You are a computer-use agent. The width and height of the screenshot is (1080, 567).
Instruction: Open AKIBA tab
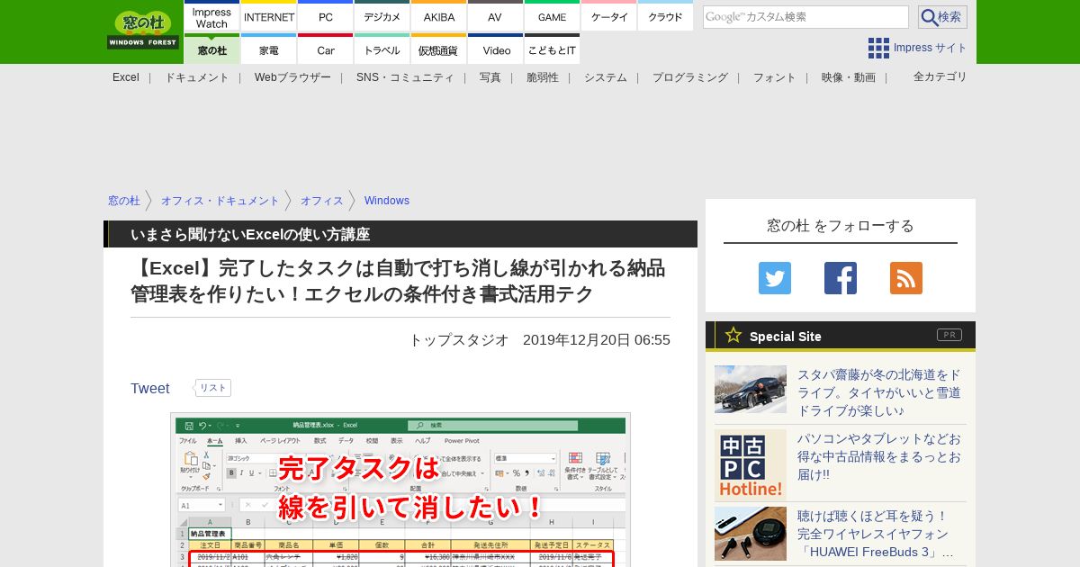click(x=439, y=17)
